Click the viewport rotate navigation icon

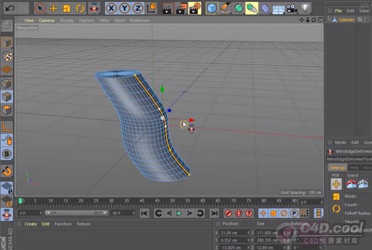click(x=313, y=20)
